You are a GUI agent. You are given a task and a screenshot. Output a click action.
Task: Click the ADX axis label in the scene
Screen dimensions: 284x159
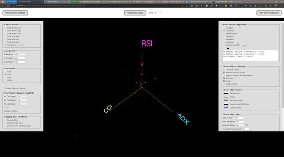tap(183, 119)
